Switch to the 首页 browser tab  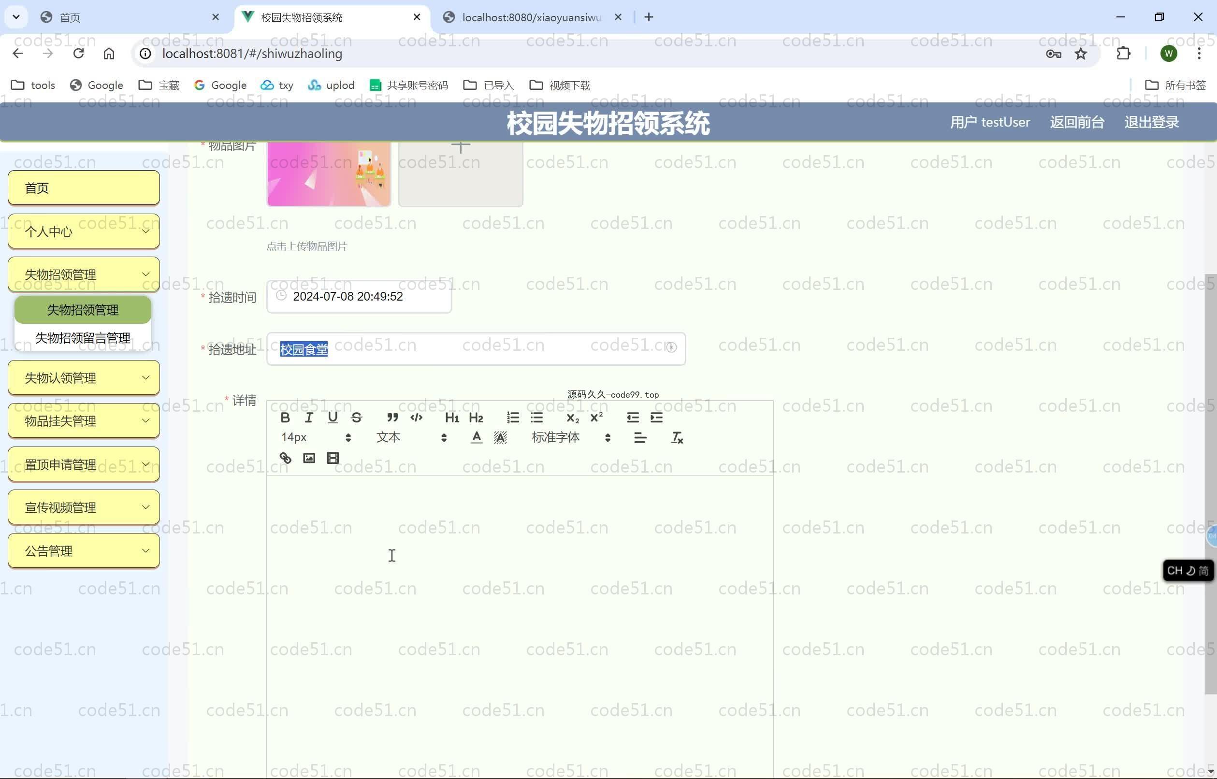pyautogui.click(x=131, y=17)
